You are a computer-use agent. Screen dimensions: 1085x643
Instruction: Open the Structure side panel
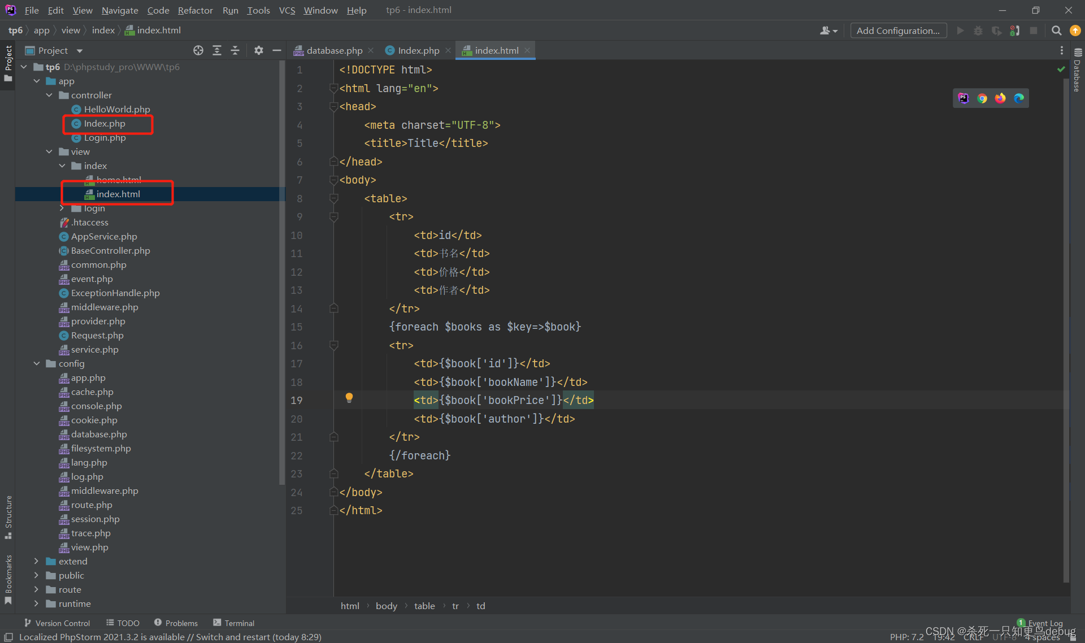(x=8, y=517)
